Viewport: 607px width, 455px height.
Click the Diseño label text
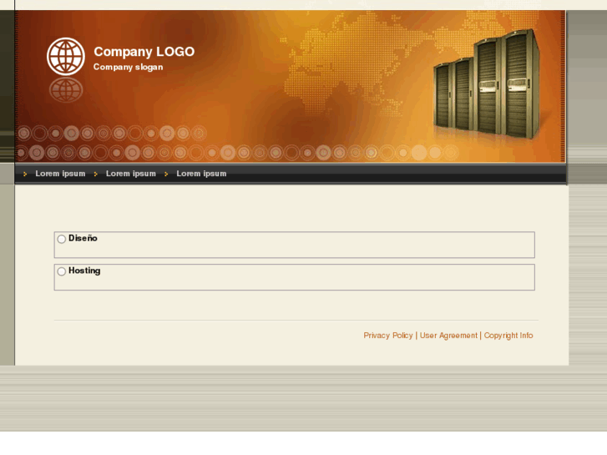pos(83,238)
